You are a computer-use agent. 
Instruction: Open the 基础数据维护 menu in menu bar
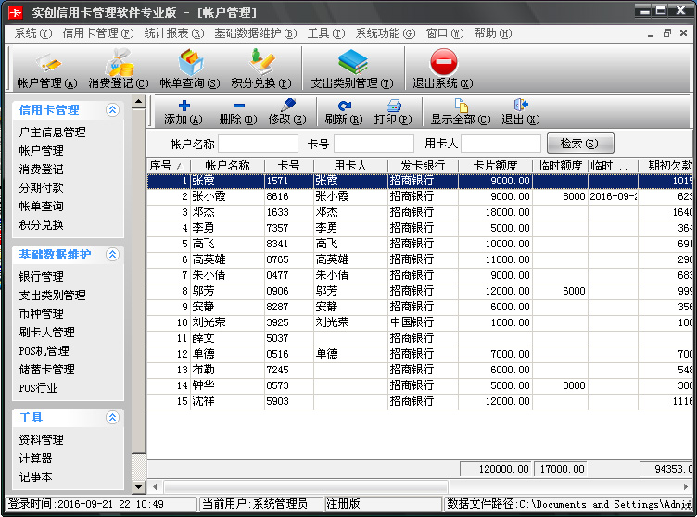click(x=255, y=33)
